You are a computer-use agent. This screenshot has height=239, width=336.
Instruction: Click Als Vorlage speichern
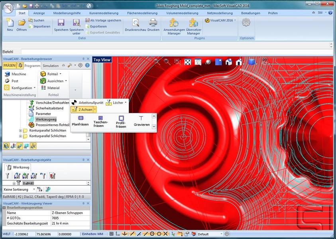[103, 20]
